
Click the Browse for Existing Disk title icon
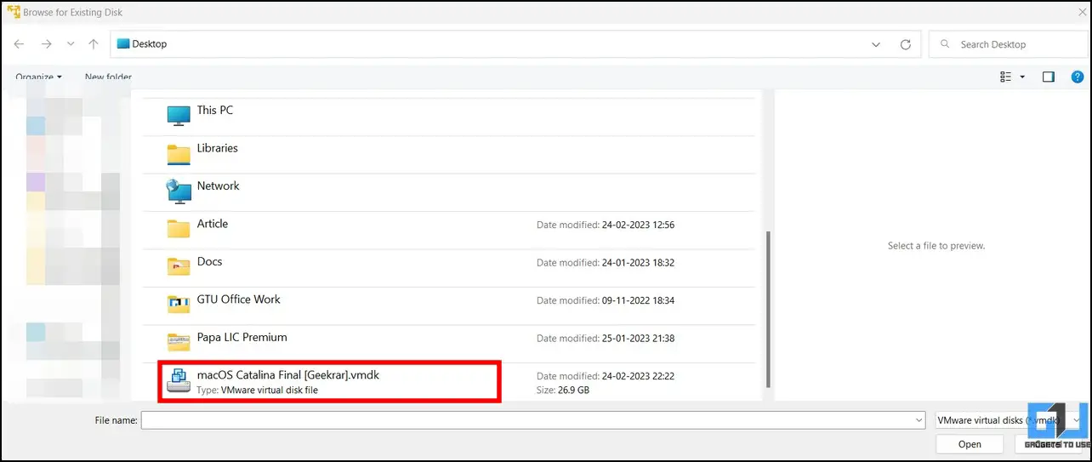pyautogui.click(x=13, y=13)
